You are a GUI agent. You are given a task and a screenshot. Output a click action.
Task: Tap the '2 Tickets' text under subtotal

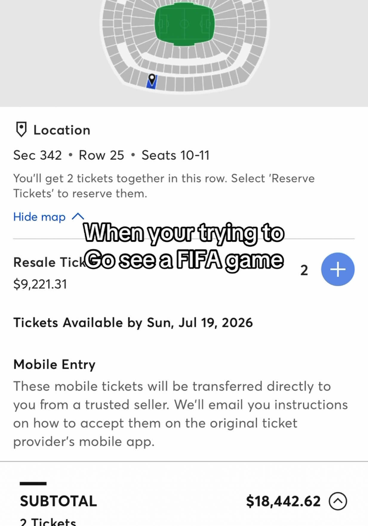tap(48, 521)
